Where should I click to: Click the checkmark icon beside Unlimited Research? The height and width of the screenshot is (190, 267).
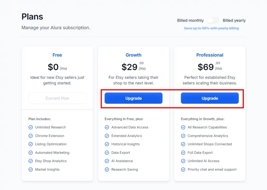tap(31, 127)
